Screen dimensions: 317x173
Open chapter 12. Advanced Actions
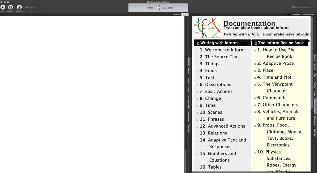pyautogui.click(x=222, y=126)
